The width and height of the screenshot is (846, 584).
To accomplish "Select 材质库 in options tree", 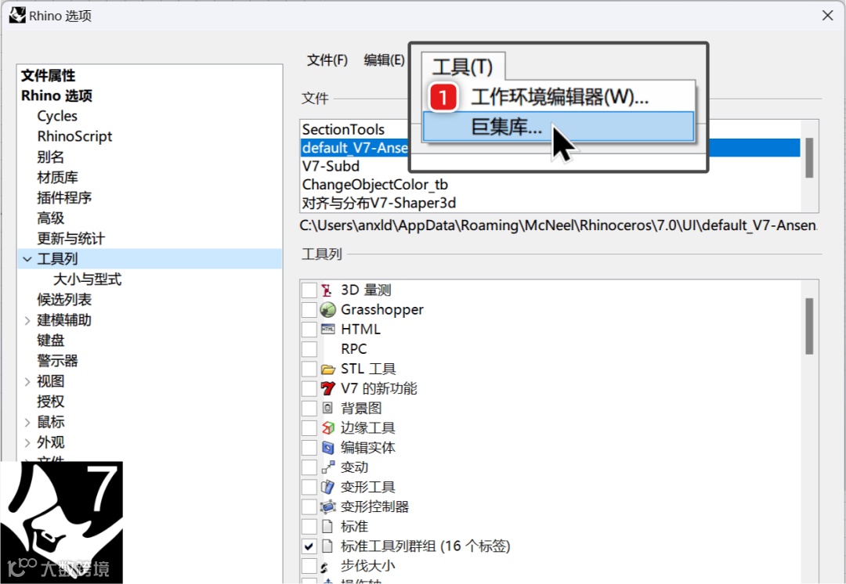I will (58, 178).
